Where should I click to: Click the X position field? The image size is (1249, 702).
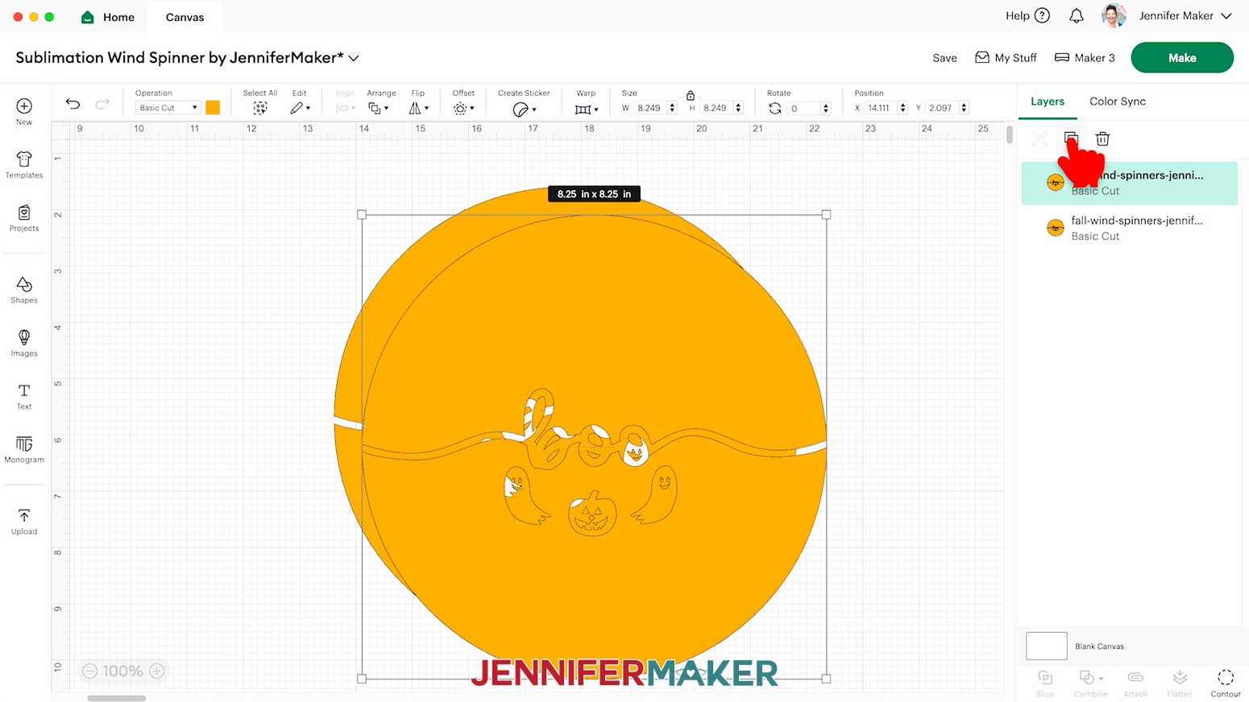pos(880,108)
